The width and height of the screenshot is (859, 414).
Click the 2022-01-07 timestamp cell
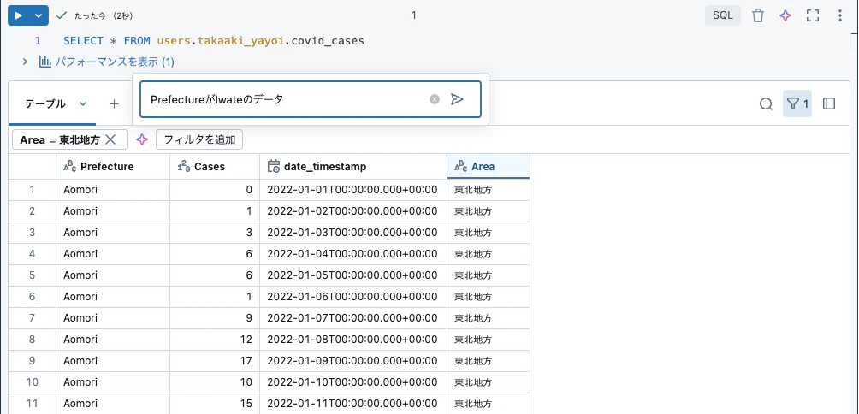[x=353, y=317]
